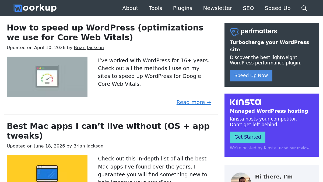Follow the Read more link
This screenshot has height=182, width=323.
194,102
